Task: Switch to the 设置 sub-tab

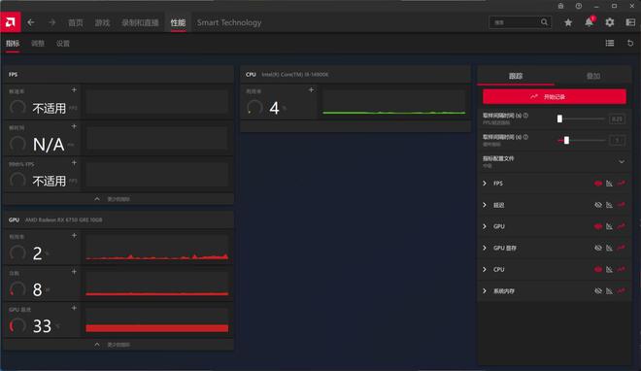Action: click(62, 44)
